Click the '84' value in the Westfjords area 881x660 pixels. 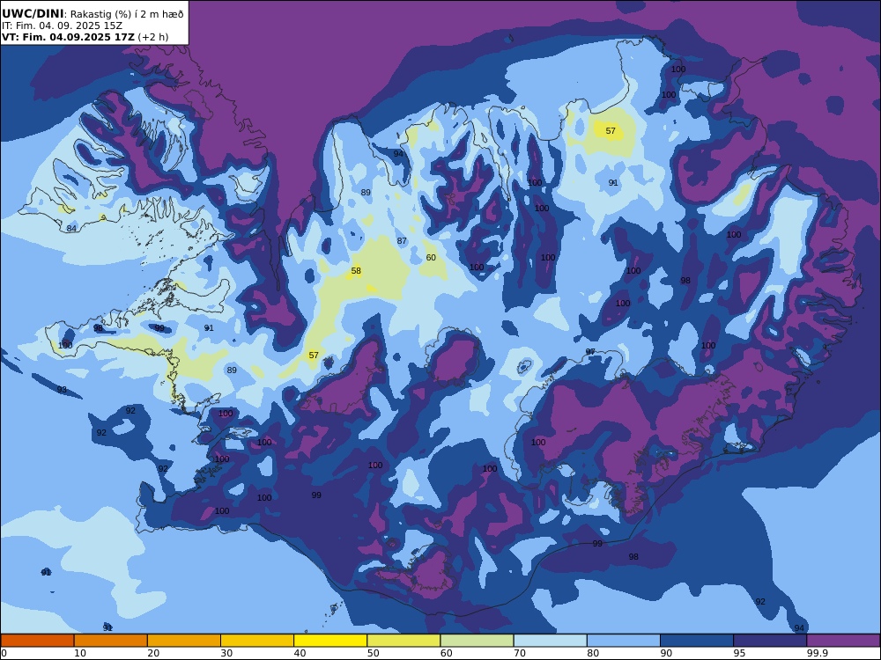(x=71, y=229)
